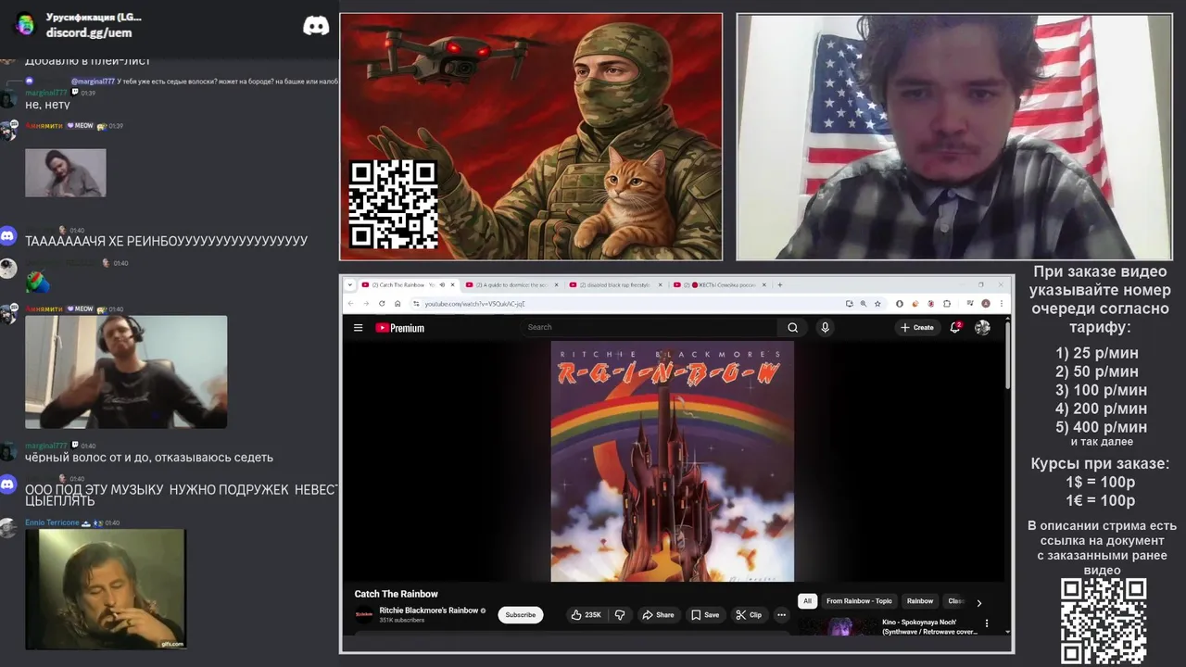The width and height of the screenshot is (1186, 667).
Task: Select the Rainbow filter chip
Action: [920, 601]
